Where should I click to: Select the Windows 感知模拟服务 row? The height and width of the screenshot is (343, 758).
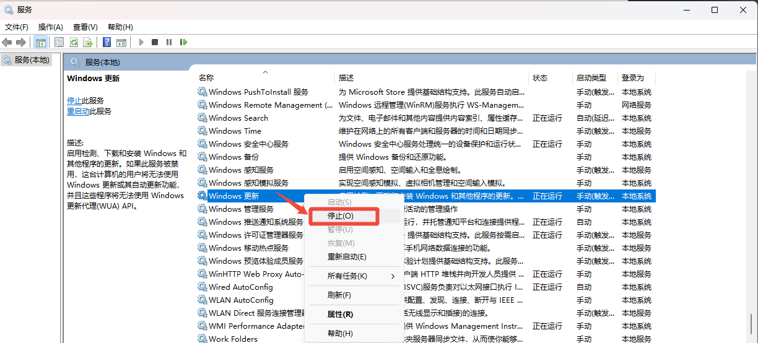(425, 183)
